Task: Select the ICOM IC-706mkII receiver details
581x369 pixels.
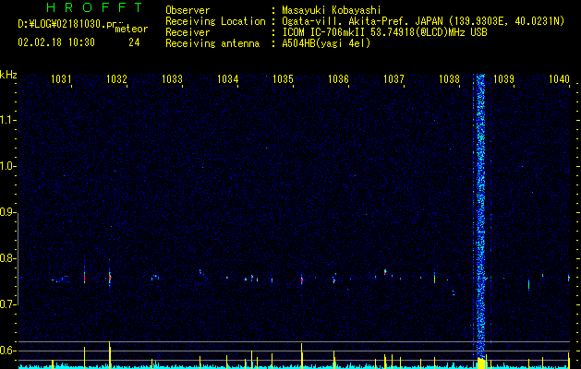Action: click(384, 32)
